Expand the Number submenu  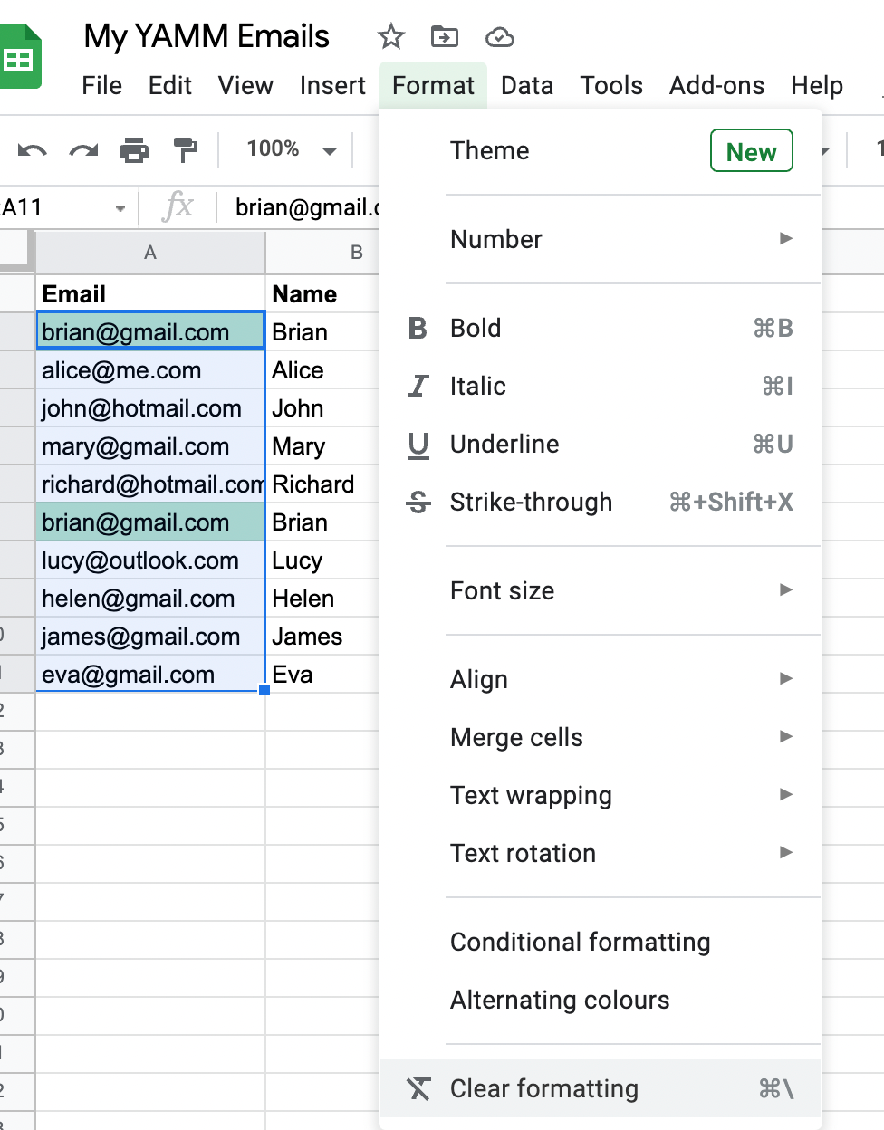[496, 239]
